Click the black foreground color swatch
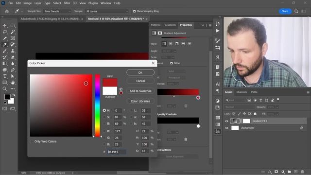311x175 pixels. [x=7, y=97]
